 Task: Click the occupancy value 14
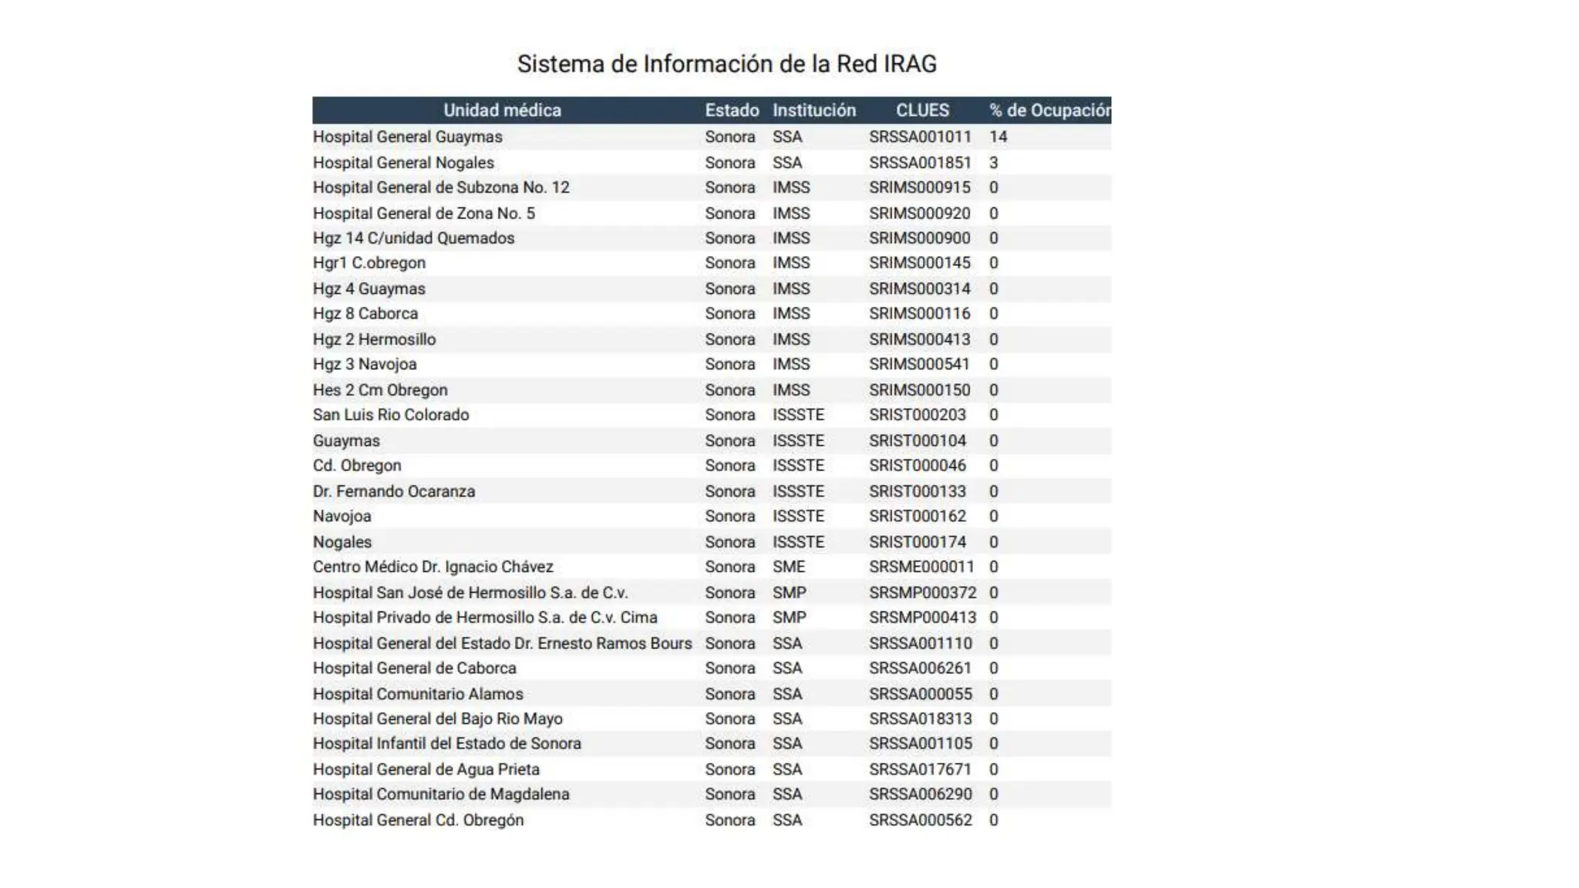click(998, 137)
